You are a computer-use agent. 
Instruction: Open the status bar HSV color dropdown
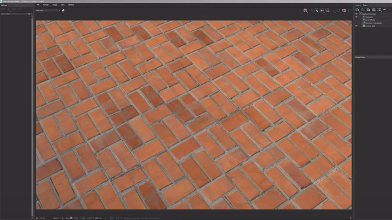coord(98,218)
